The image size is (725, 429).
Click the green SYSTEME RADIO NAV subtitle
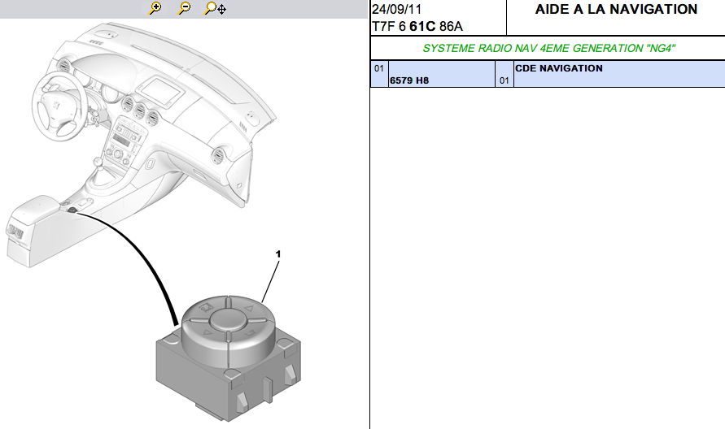(548, 48)
